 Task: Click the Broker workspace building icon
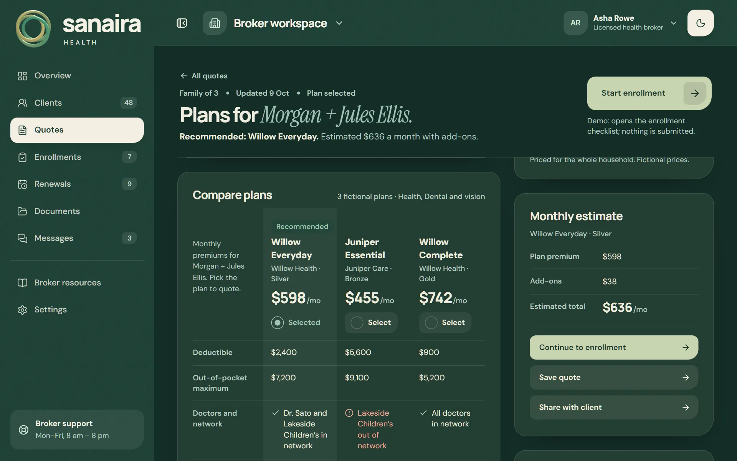pos(215,23)
